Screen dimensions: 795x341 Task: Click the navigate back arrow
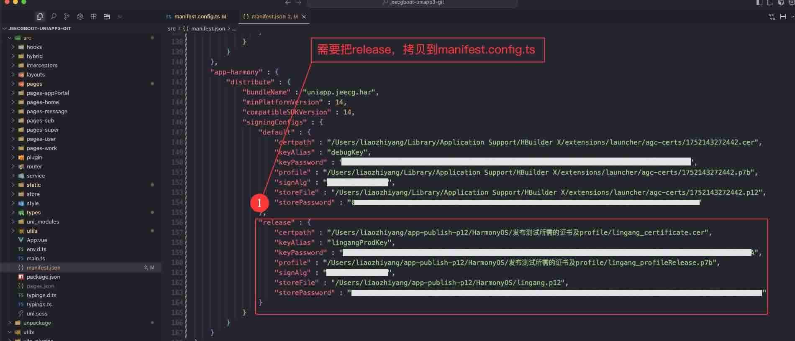(x=288, y=3)
